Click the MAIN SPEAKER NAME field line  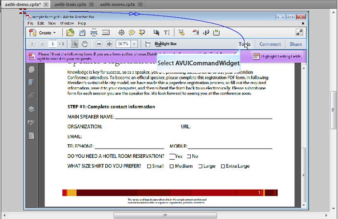[x=193, y=117]
